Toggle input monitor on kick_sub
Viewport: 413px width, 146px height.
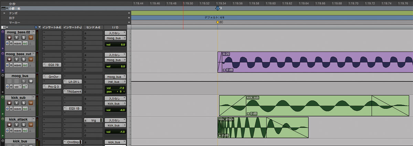16,103
